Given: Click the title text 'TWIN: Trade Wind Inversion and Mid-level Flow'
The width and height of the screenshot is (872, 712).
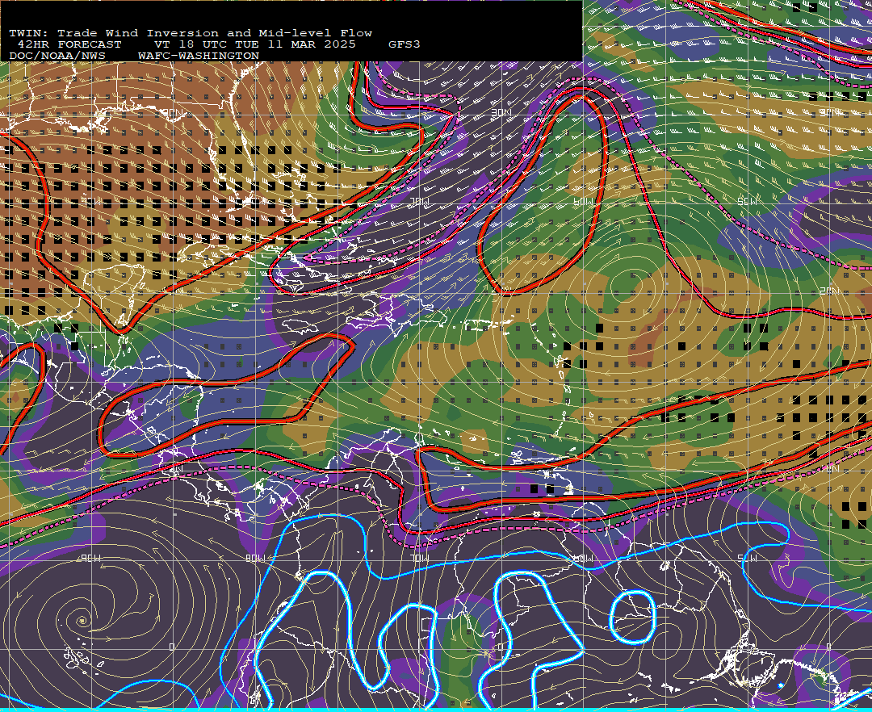Looking at the screenshot, I should pos(191,33).
